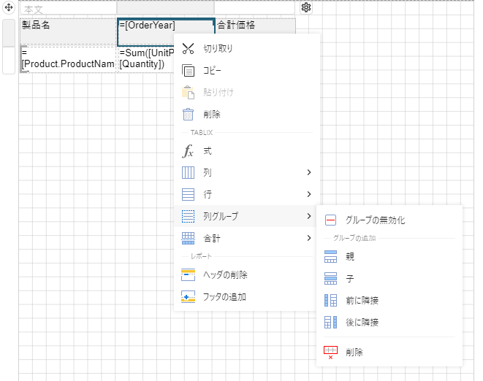
Task: Click the scissors cut icon
Action: click(188, 49)
